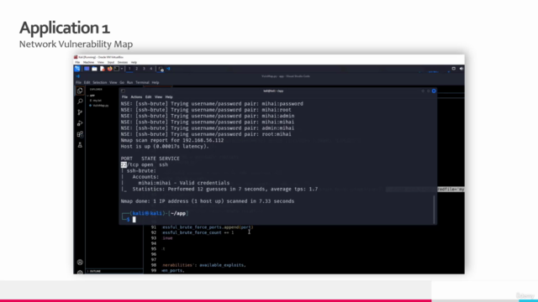This screenshot has height=302, width=538.
Task: Expand the OUTLINE section in Explorer
Action: 95,271
